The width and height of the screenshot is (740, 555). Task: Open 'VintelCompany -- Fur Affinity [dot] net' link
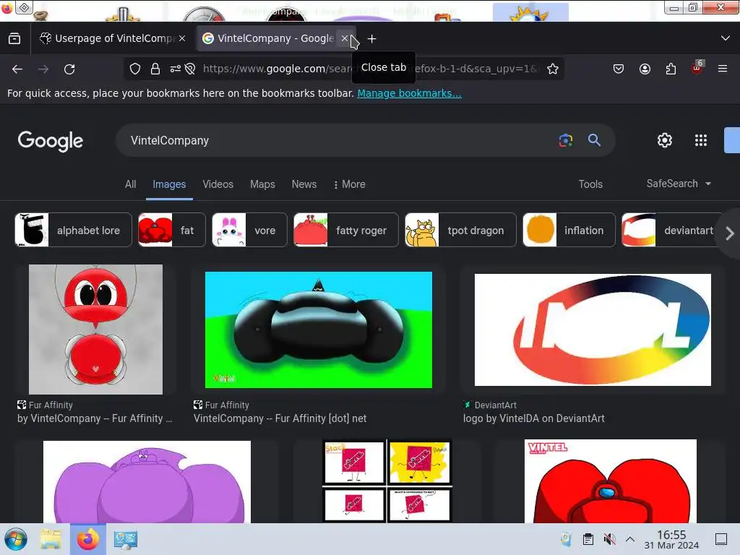point(280,418)
